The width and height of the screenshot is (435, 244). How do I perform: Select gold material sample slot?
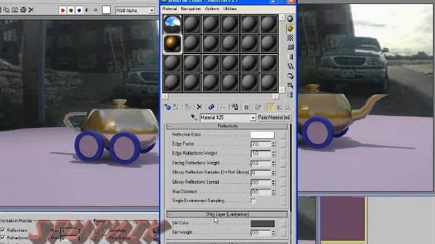click(x=172, y=43)
